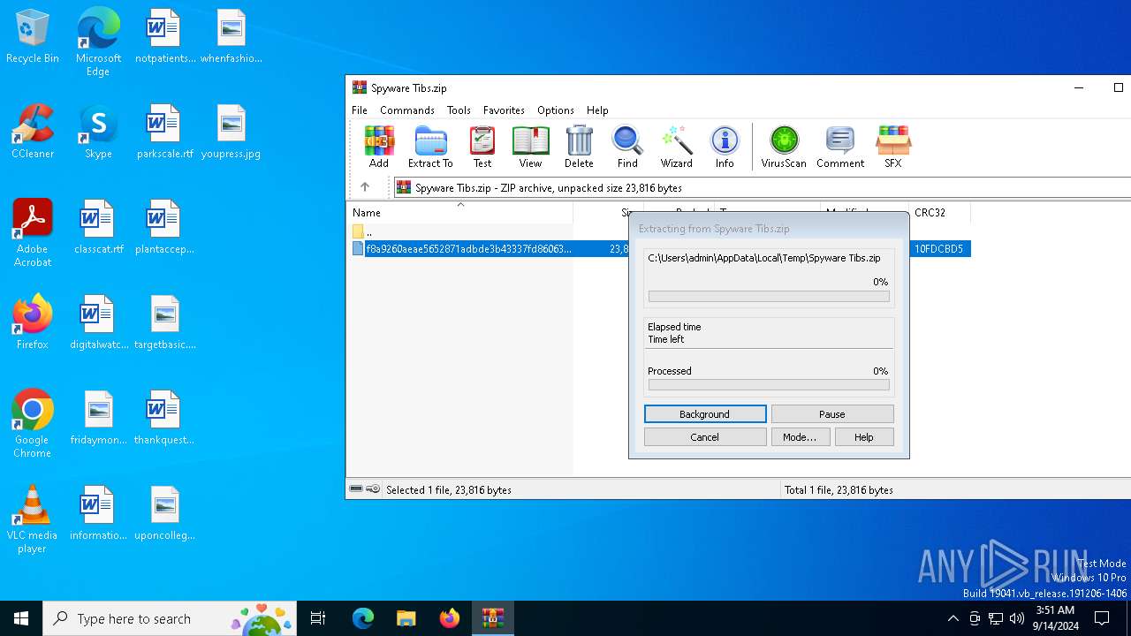This screenshot has height=636, width=1131.
Task: Select fridaymon... desktop file
Action: 98,419
